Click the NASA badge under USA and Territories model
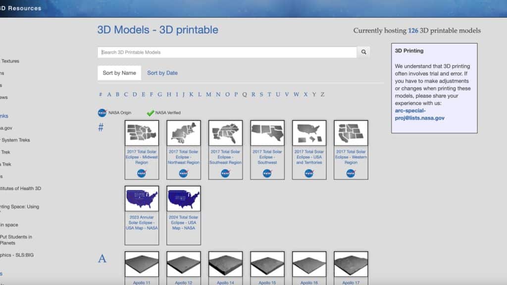Screen dimensions: 507x285 pyautogui.click(x=309, y=174)
